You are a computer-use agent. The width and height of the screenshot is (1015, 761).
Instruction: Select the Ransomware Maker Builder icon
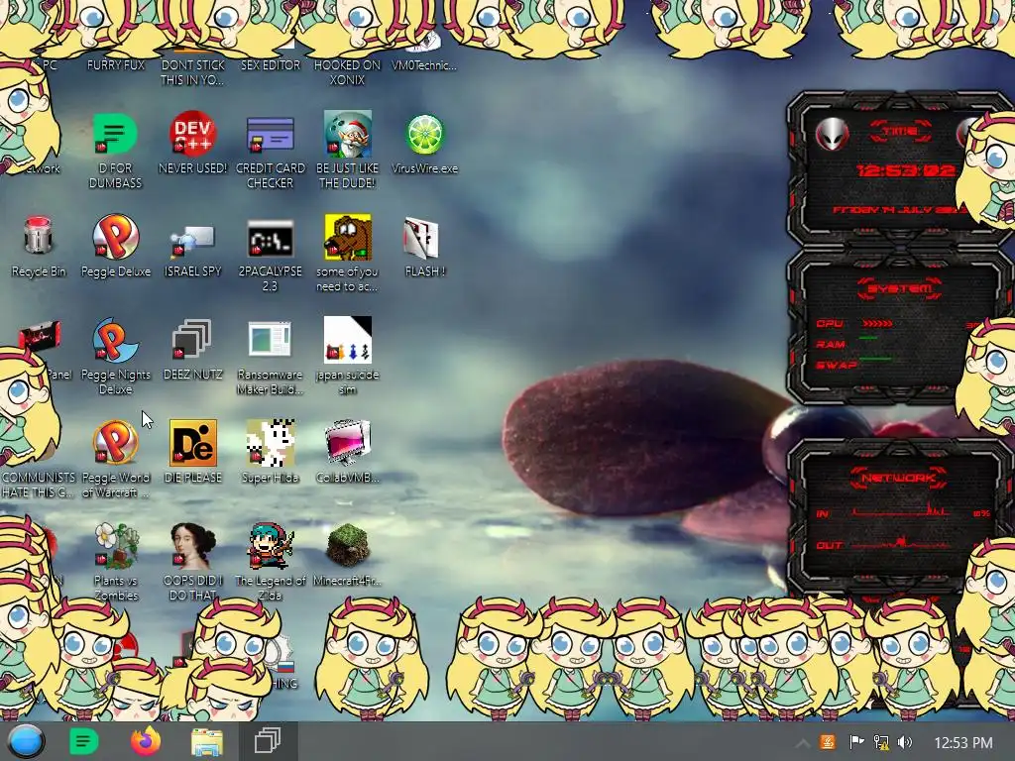click(x=270, y=339)
